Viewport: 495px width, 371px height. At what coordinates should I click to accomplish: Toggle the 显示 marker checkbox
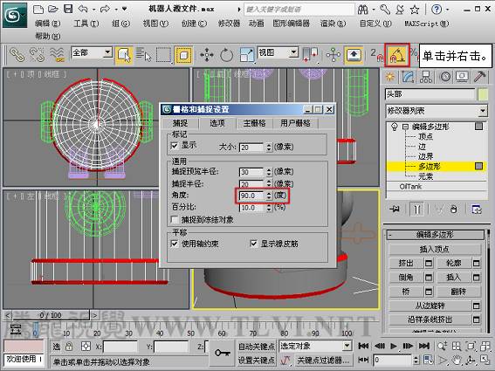175,146
